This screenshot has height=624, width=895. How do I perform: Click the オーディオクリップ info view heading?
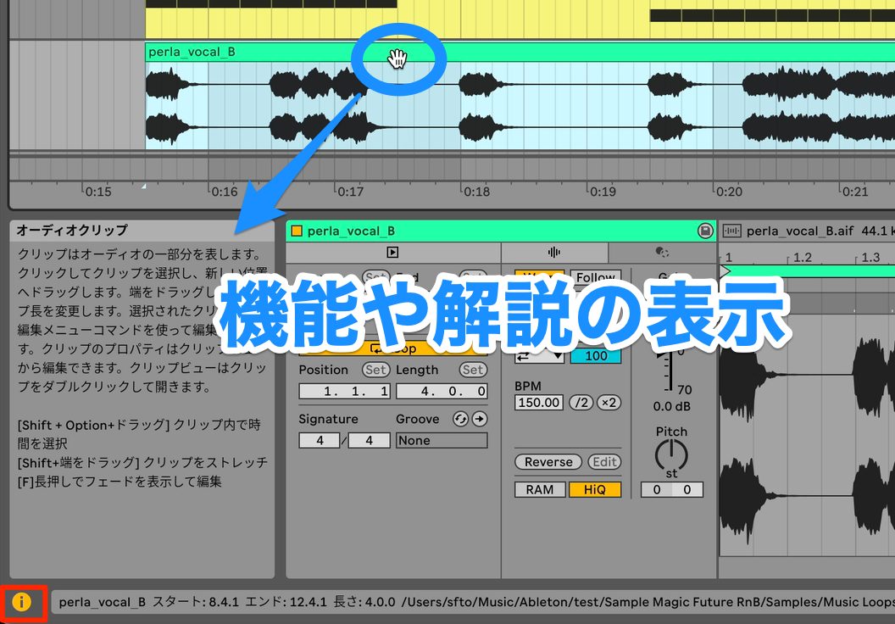click(x=73, y=230)
